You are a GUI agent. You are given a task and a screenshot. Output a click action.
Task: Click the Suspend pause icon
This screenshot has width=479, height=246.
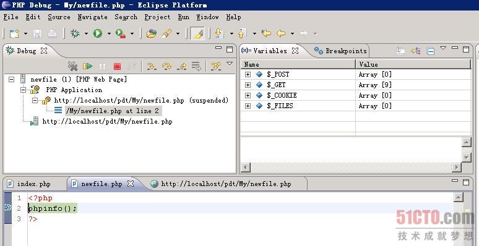point(102,66)
